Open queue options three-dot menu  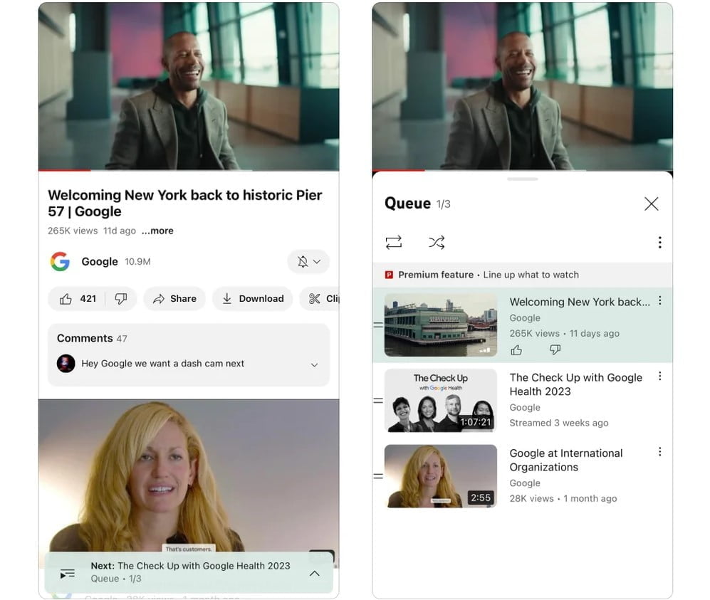(659, 242)
